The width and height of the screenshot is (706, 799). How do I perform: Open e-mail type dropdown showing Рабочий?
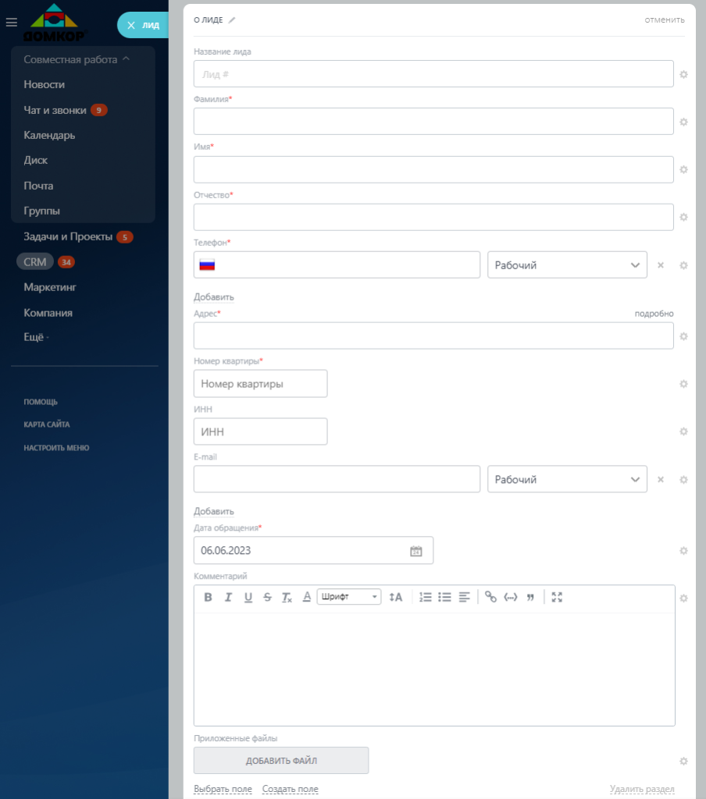click(567, 479)
